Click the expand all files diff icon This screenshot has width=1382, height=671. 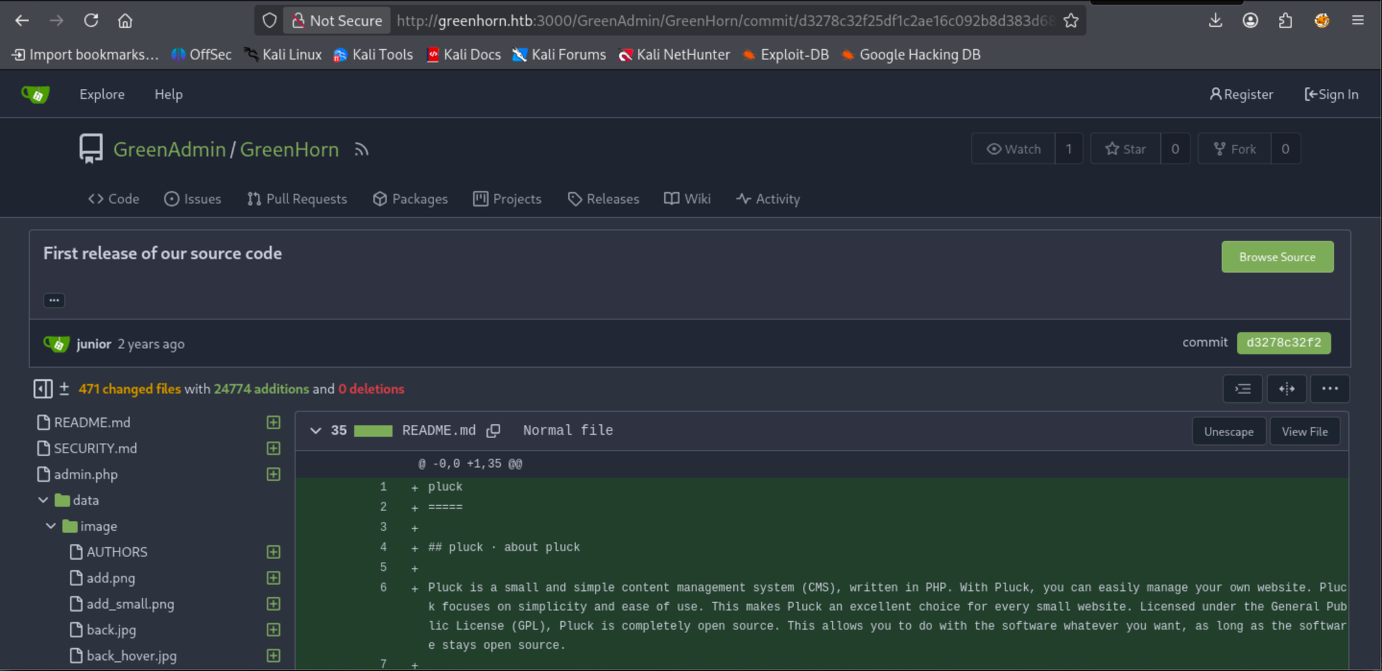[1242, 389]
